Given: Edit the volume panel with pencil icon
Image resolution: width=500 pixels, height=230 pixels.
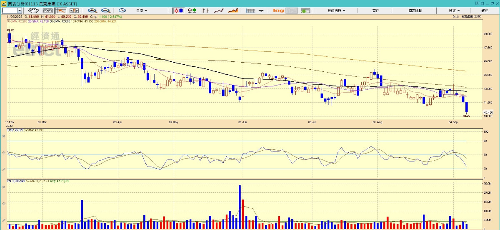Looking at the screenshot, I should click(4, 220).
